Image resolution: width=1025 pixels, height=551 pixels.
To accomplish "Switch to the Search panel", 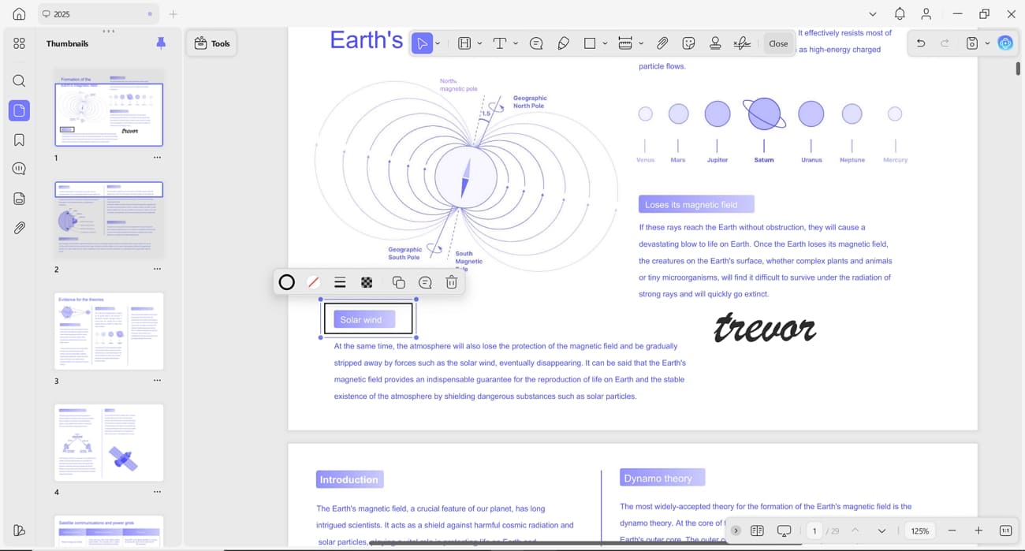I will coord(19,80).
